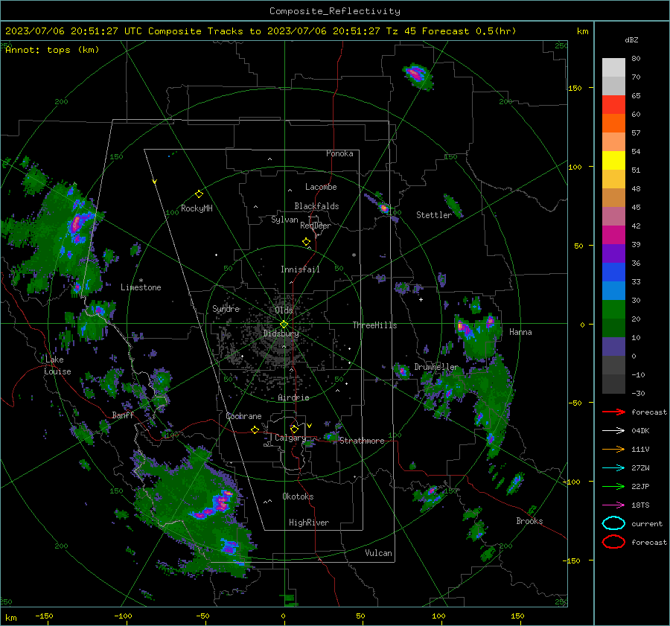The width and height of the screenshot is (670, 626).
Task: Click the ThreeHills town label
Action: coord(374,325)
